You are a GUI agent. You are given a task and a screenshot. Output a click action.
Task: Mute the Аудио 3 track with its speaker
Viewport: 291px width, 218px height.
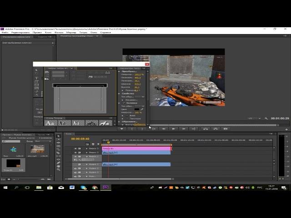75,173
